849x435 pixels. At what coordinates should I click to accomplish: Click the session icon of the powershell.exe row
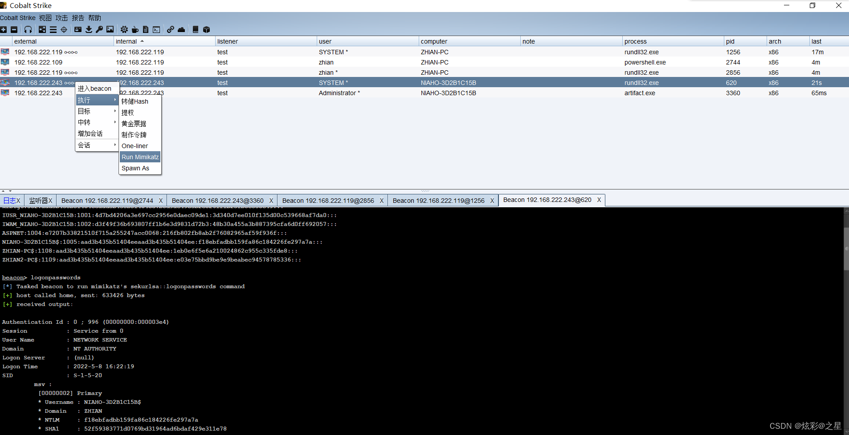pos(5,62)
